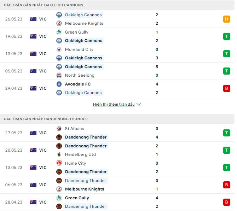
Task: Click the Green Gully team logo in the 19.05.23 match
Action: [59, 32]
